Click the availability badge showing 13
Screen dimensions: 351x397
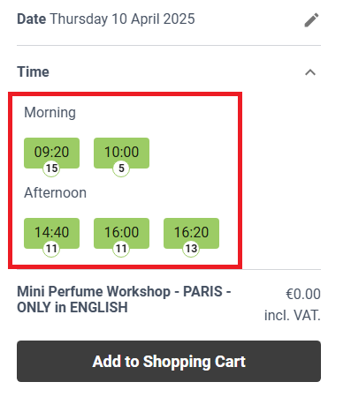click(191, 249)
